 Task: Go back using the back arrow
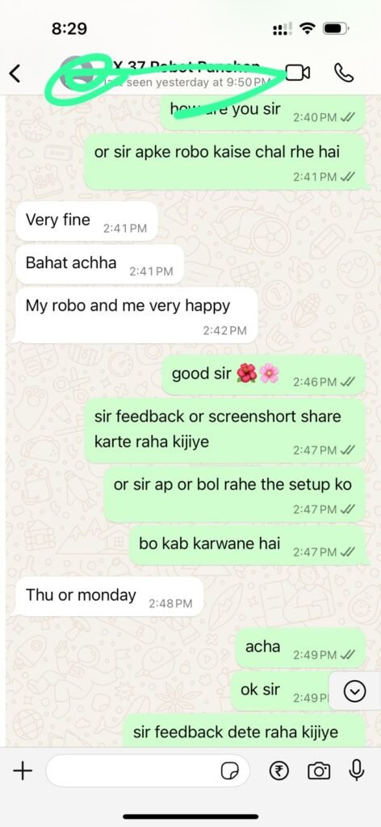(15, 73)
